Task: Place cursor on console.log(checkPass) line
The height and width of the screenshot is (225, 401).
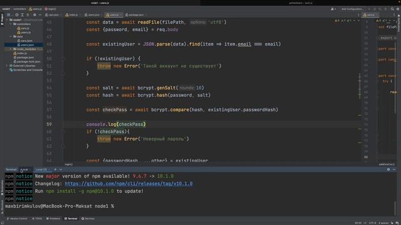Action: (116, 124)
